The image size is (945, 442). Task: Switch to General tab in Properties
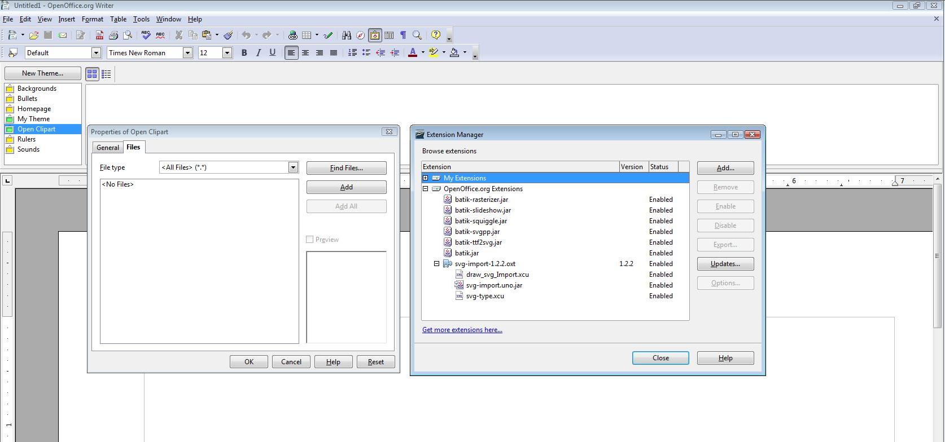coord(107,148)
